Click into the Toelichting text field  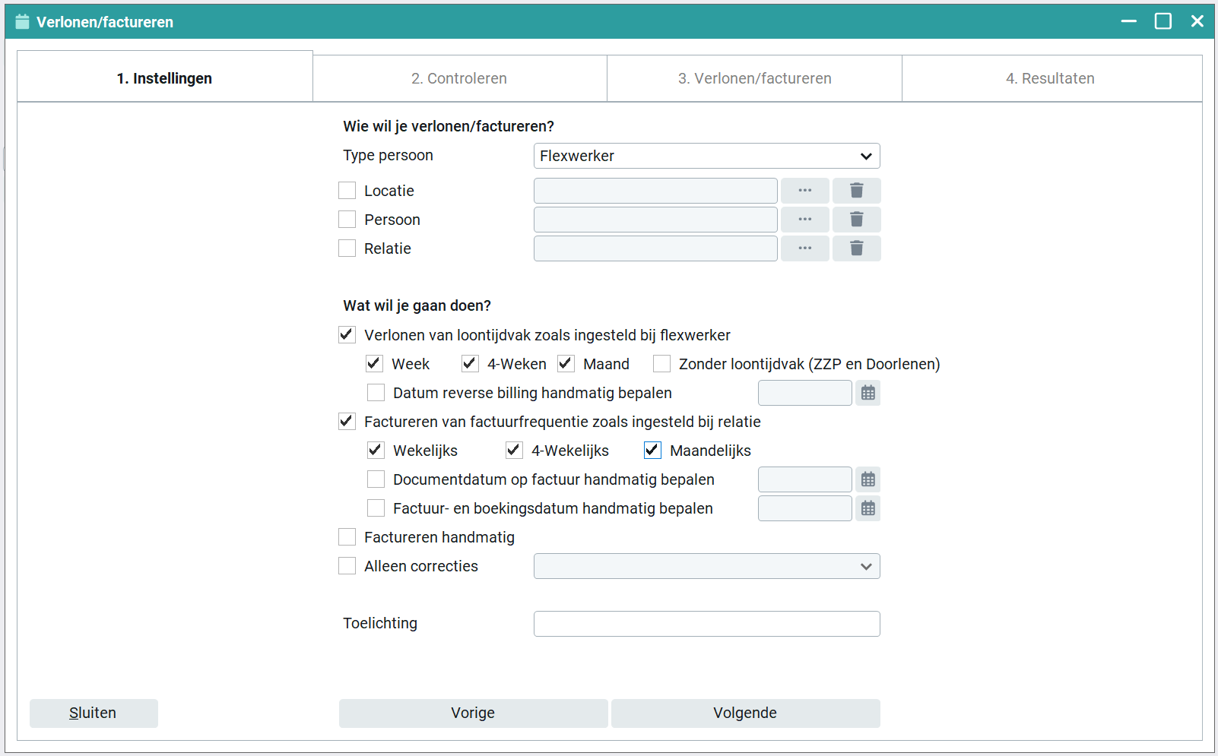706,624
